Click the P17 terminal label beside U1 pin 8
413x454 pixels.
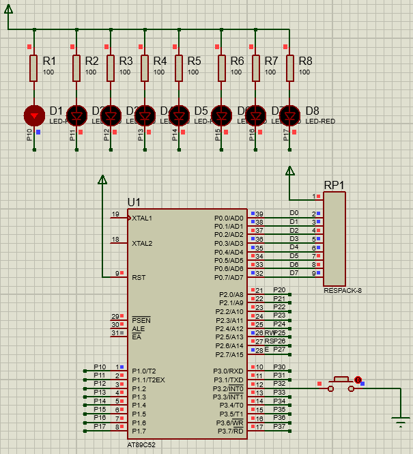pos(100,427)
